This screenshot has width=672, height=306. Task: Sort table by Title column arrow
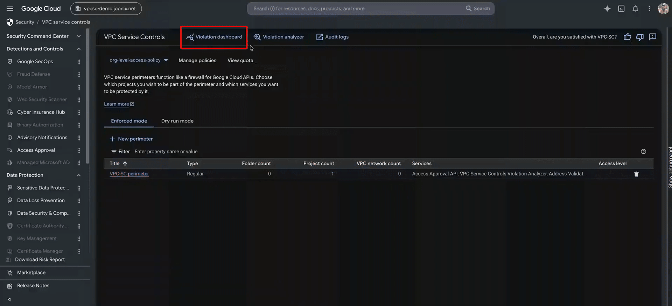pos(125,164)
